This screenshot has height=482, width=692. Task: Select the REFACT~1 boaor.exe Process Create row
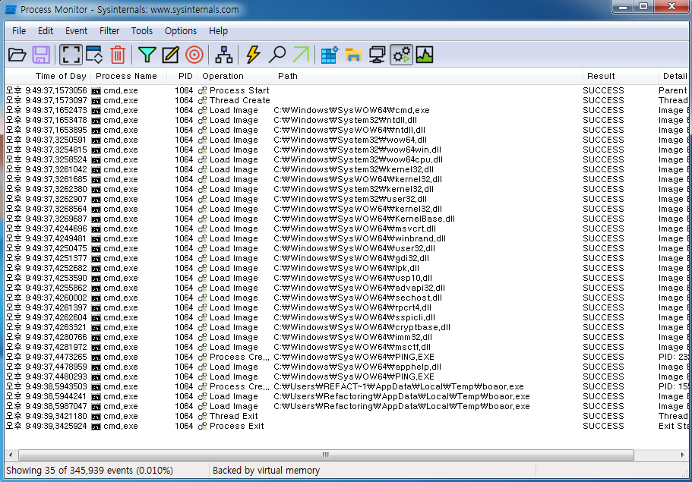[x=347, y=386]
